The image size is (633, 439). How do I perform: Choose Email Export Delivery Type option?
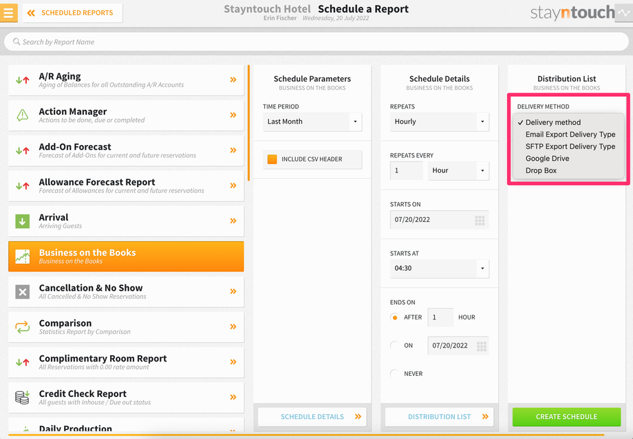(568, 135)
